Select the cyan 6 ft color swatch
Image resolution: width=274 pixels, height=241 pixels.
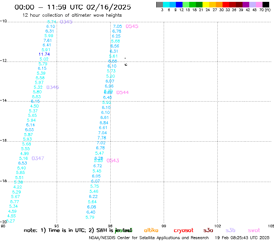pos(166,4)
